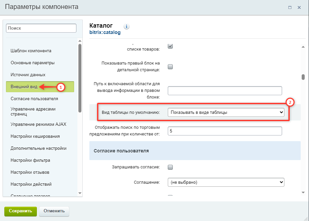Go to 'Основные параметры' section
This screenshot has width=309, height=221.
(x=33, y=63)
